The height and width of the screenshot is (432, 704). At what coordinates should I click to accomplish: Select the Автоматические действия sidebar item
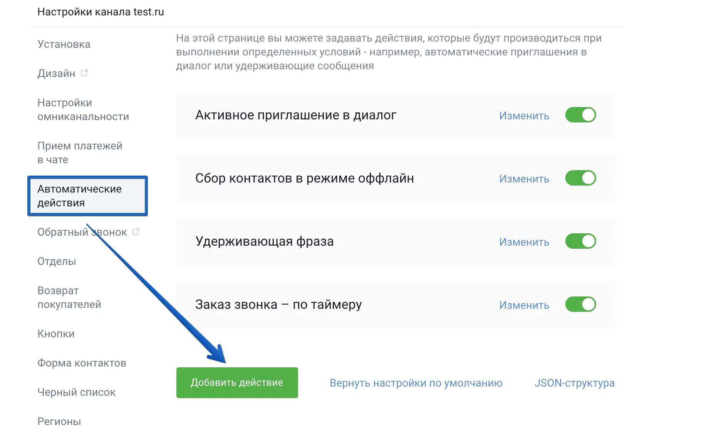click(79, 196)
